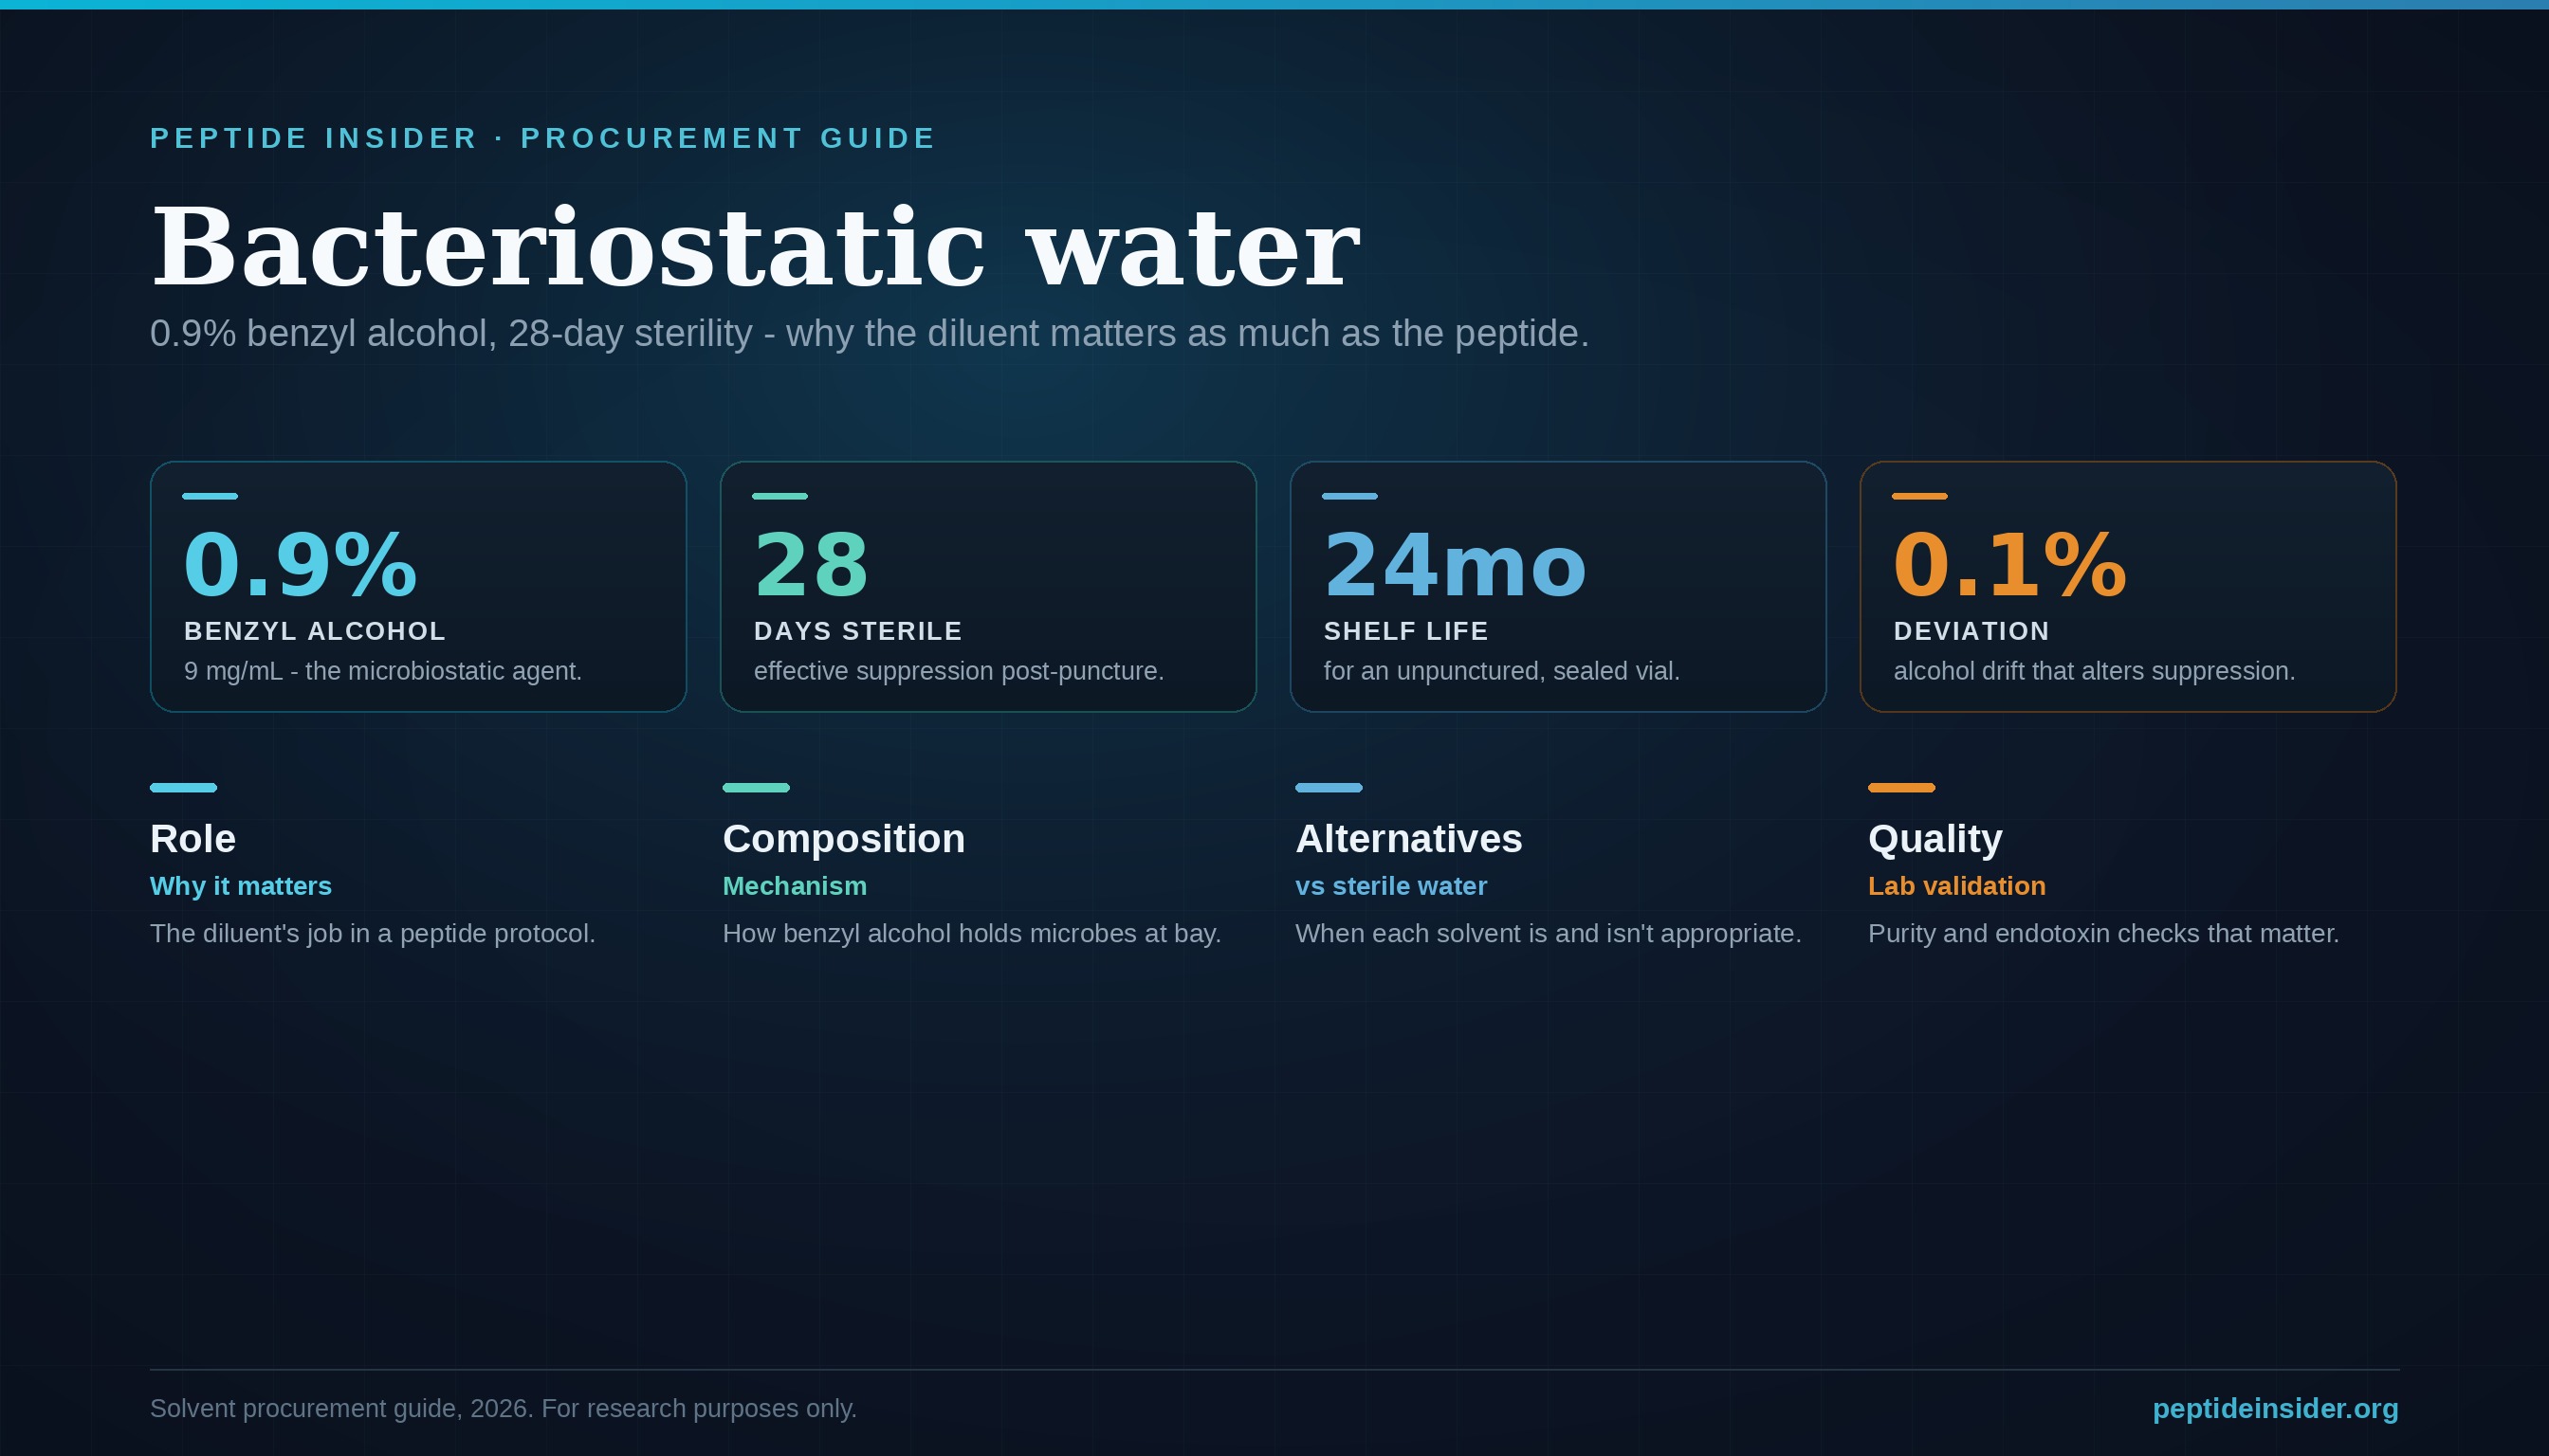
Task: Click the Bacteriostatic water headline
Action: click(x=755, y=246)
